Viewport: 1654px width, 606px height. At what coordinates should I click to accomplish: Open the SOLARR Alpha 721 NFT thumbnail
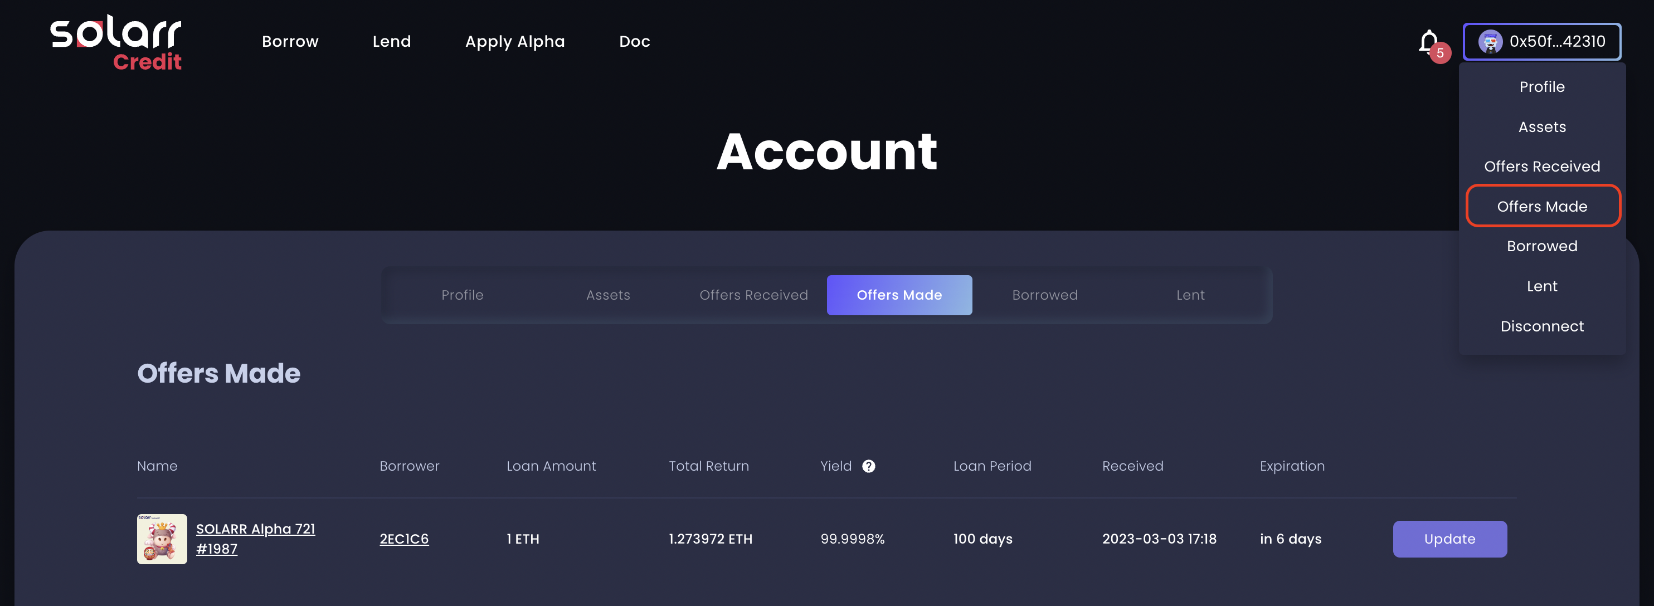162,539
